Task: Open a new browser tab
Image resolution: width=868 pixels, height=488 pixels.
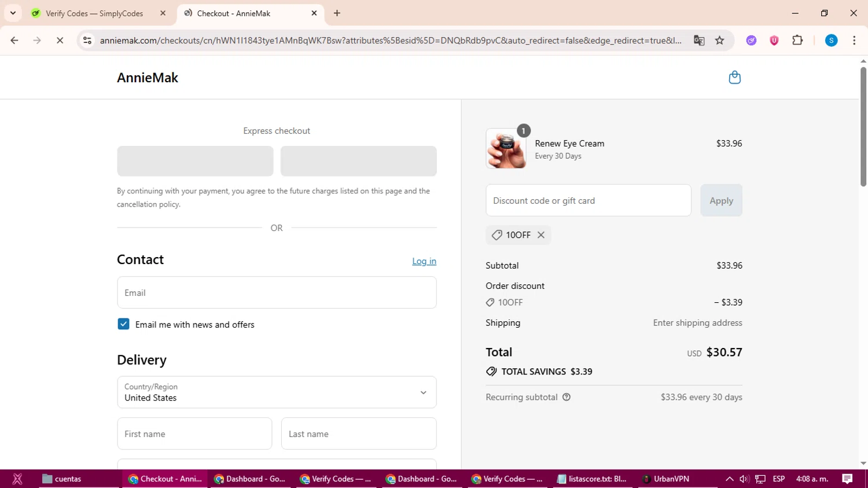Action: (x=337, y=13)
